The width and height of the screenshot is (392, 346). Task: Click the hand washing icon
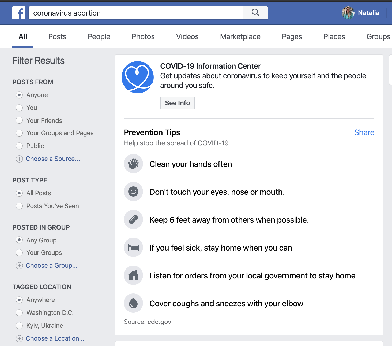(x=133, y=164)
